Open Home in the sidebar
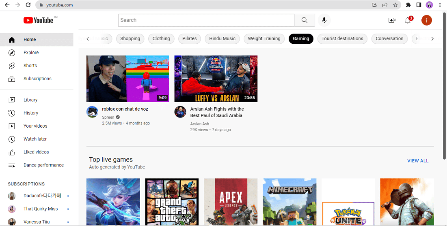This screenshot has width=447, height=226. coord(37,40)
